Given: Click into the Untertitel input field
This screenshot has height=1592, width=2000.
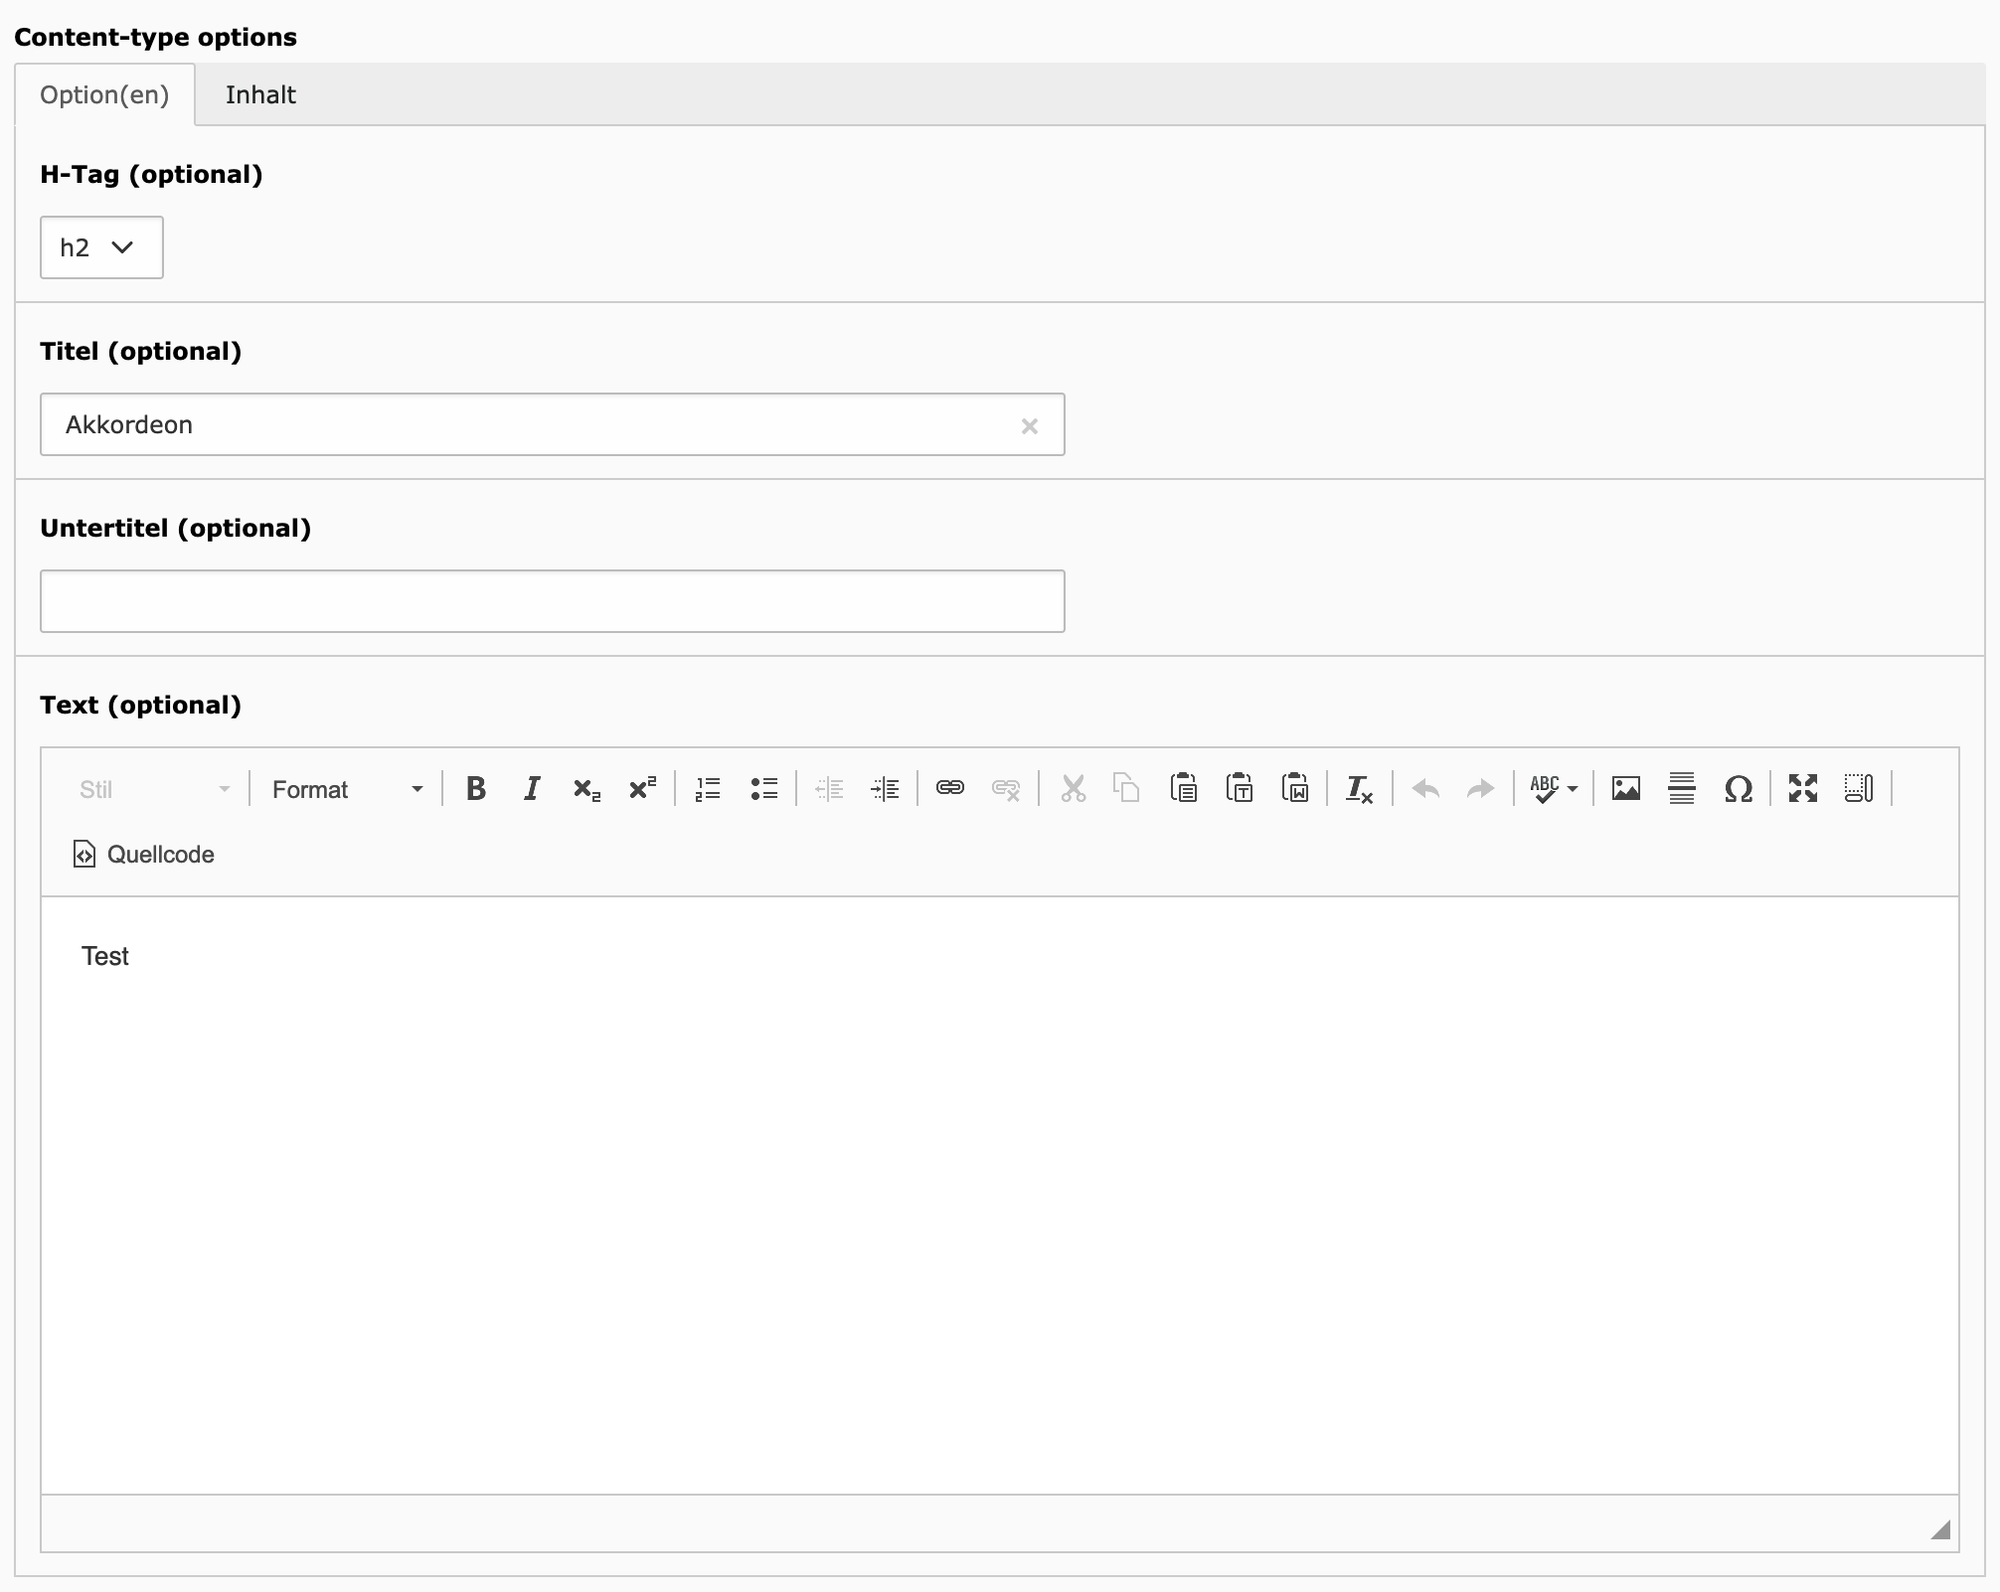Looking at the screenshot, I should (x=552, y=601).
